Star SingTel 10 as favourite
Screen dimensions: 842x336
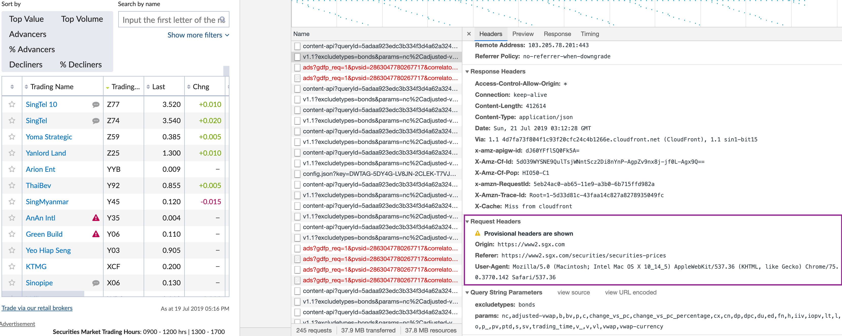click(x=12, y=104)
